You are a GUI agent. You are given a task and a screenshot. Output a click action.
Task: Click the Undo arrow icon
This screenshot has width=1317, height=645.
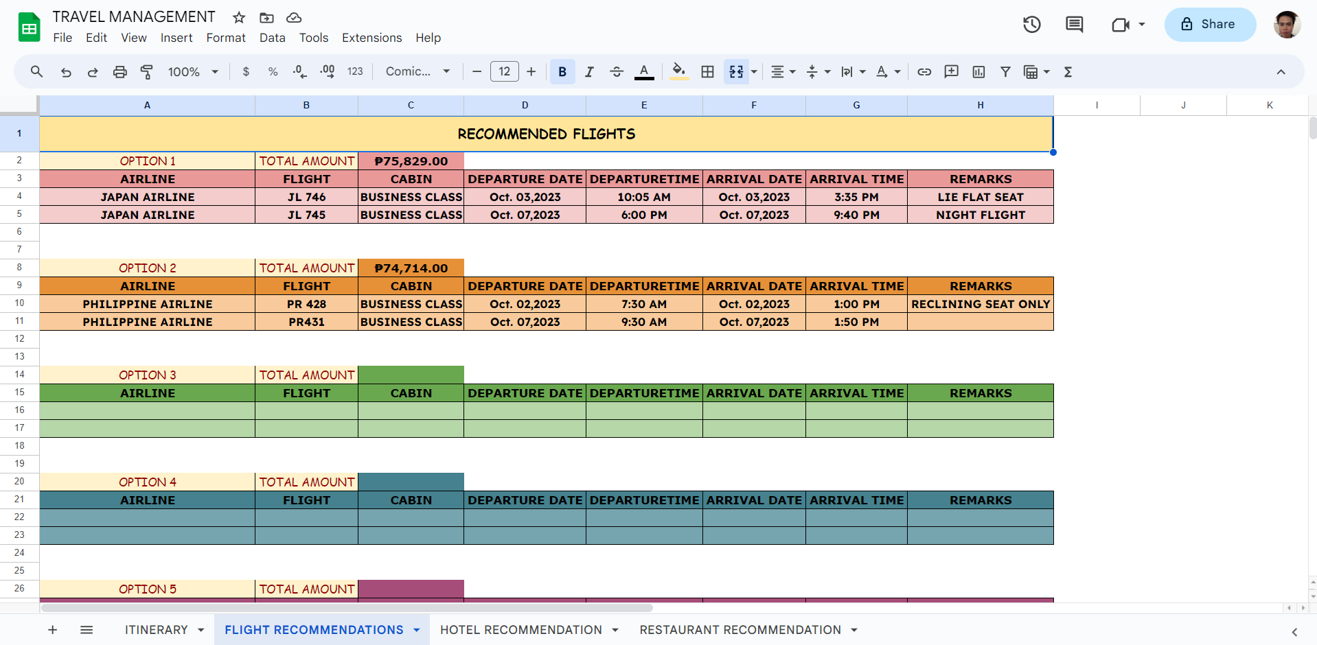(x=66, y=71)
